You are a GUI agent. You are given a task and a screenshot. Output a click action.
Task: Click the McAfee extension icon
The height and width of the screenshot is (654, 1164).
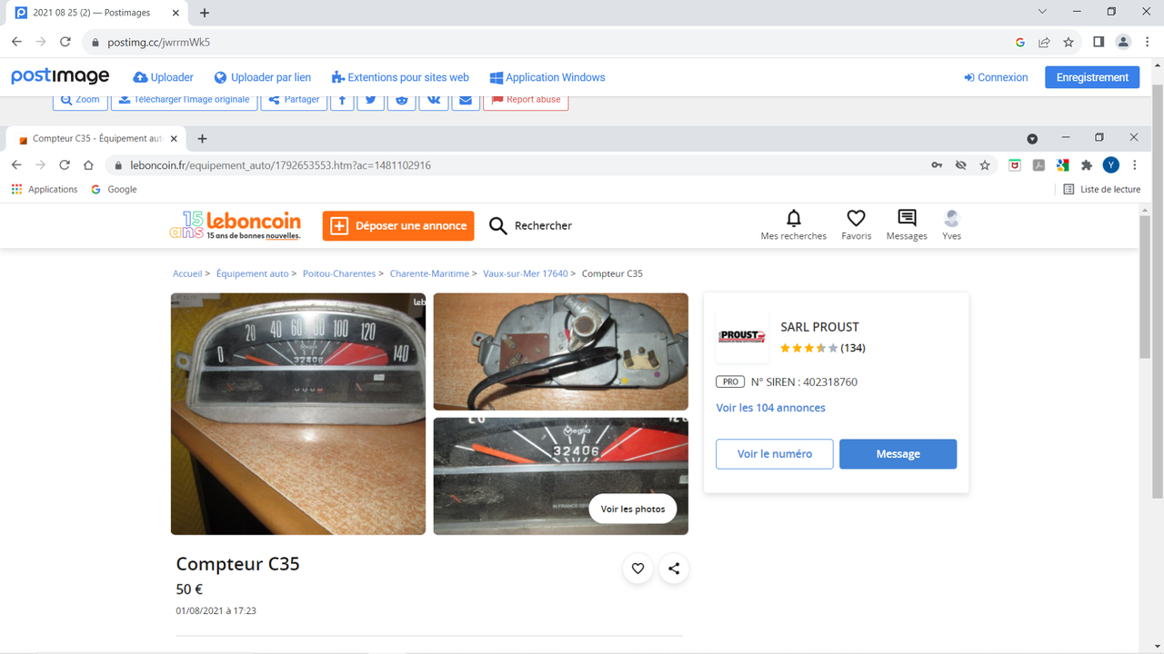pyautogui.click(x=1015, y=165)
